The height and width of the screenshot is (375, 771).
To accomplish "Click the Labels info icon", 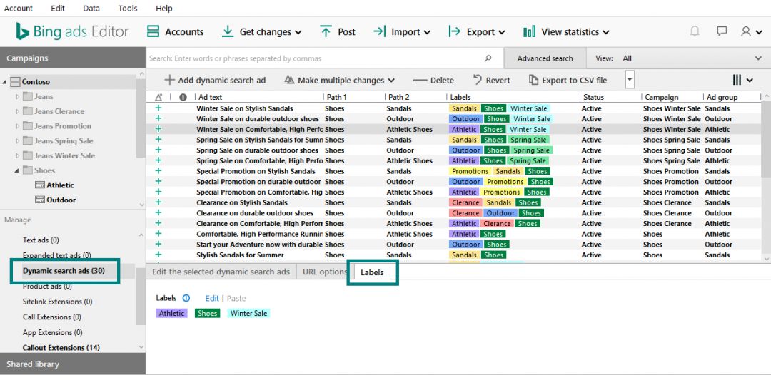I will (x=186, y=299).
